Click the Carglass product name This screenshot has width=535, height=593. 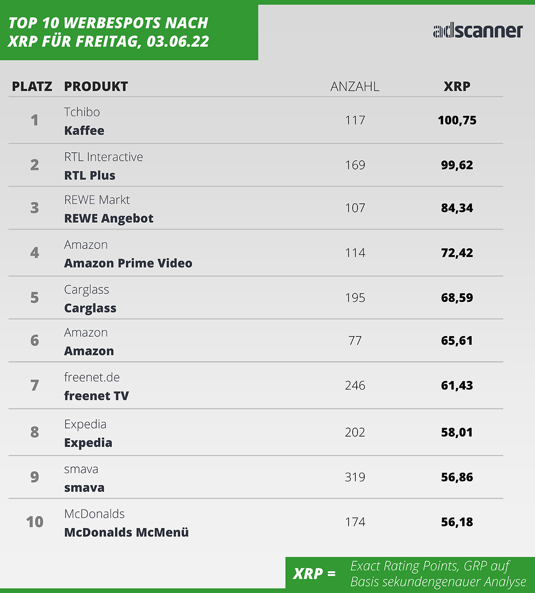click(x=90, y=309)
